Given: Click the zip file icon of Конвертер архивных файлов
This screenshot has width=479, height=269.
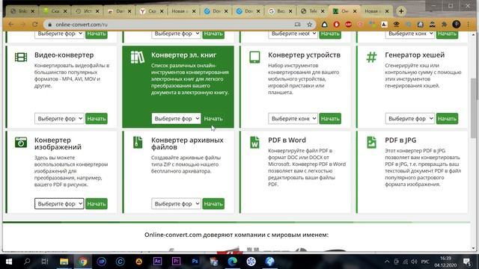Looking at the screenshot, I should tap(138, 143).
